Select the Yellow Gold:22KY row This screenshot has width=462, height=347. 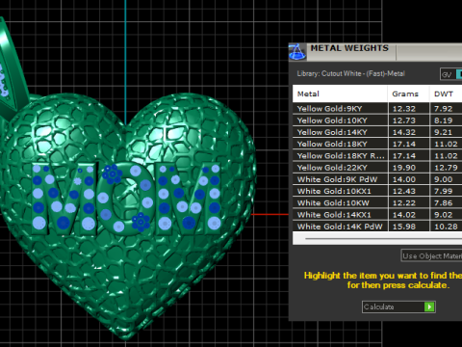click(377, 168)
